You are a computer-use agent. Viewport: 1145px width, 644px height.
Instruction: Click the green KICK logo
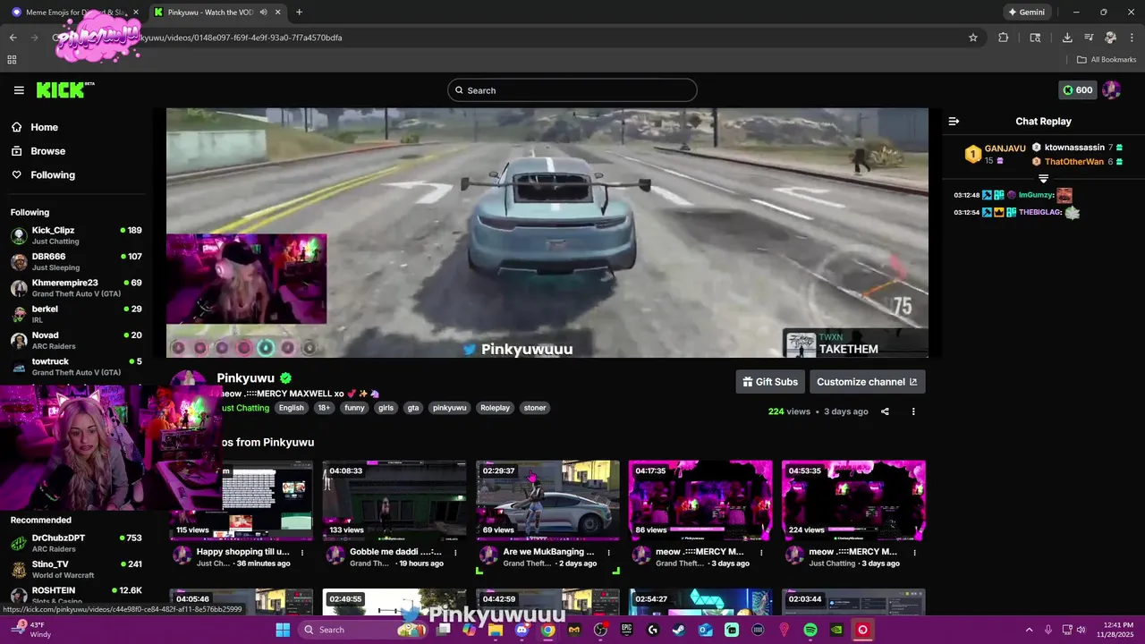(64, 89)
